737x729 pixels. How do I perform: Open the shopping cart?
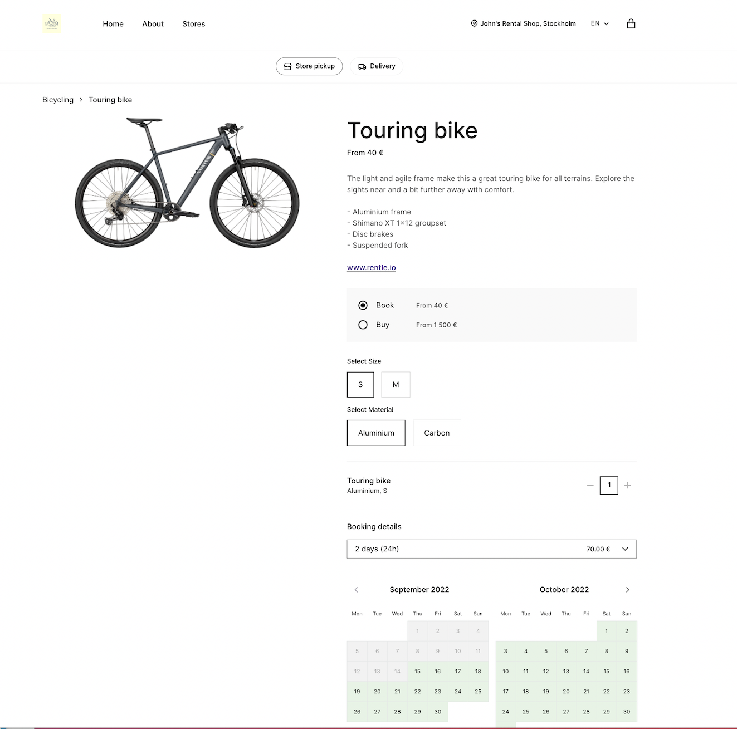(631, 23)
